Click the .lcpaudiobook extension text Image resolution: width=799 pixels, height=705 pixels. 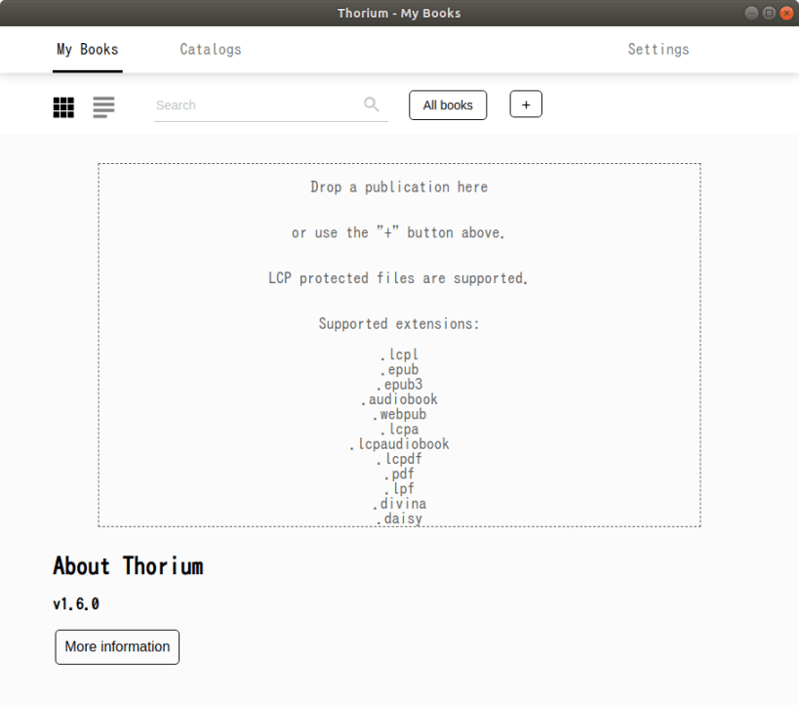click(x=400, y=444)
